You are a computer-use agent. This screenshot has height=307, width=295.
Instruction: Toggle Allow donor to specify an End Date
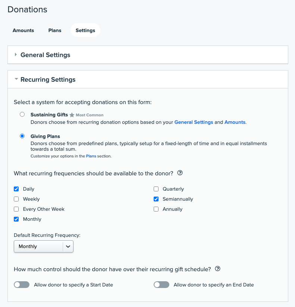[161, 285]
